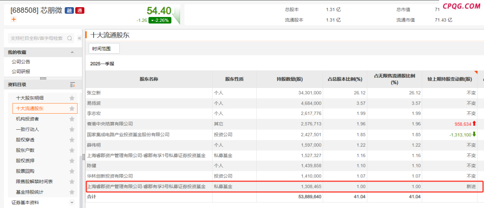Click the 新进 status cell
Image resolution: width=484 pixels, height=208 pixels.
pos(471,187)
